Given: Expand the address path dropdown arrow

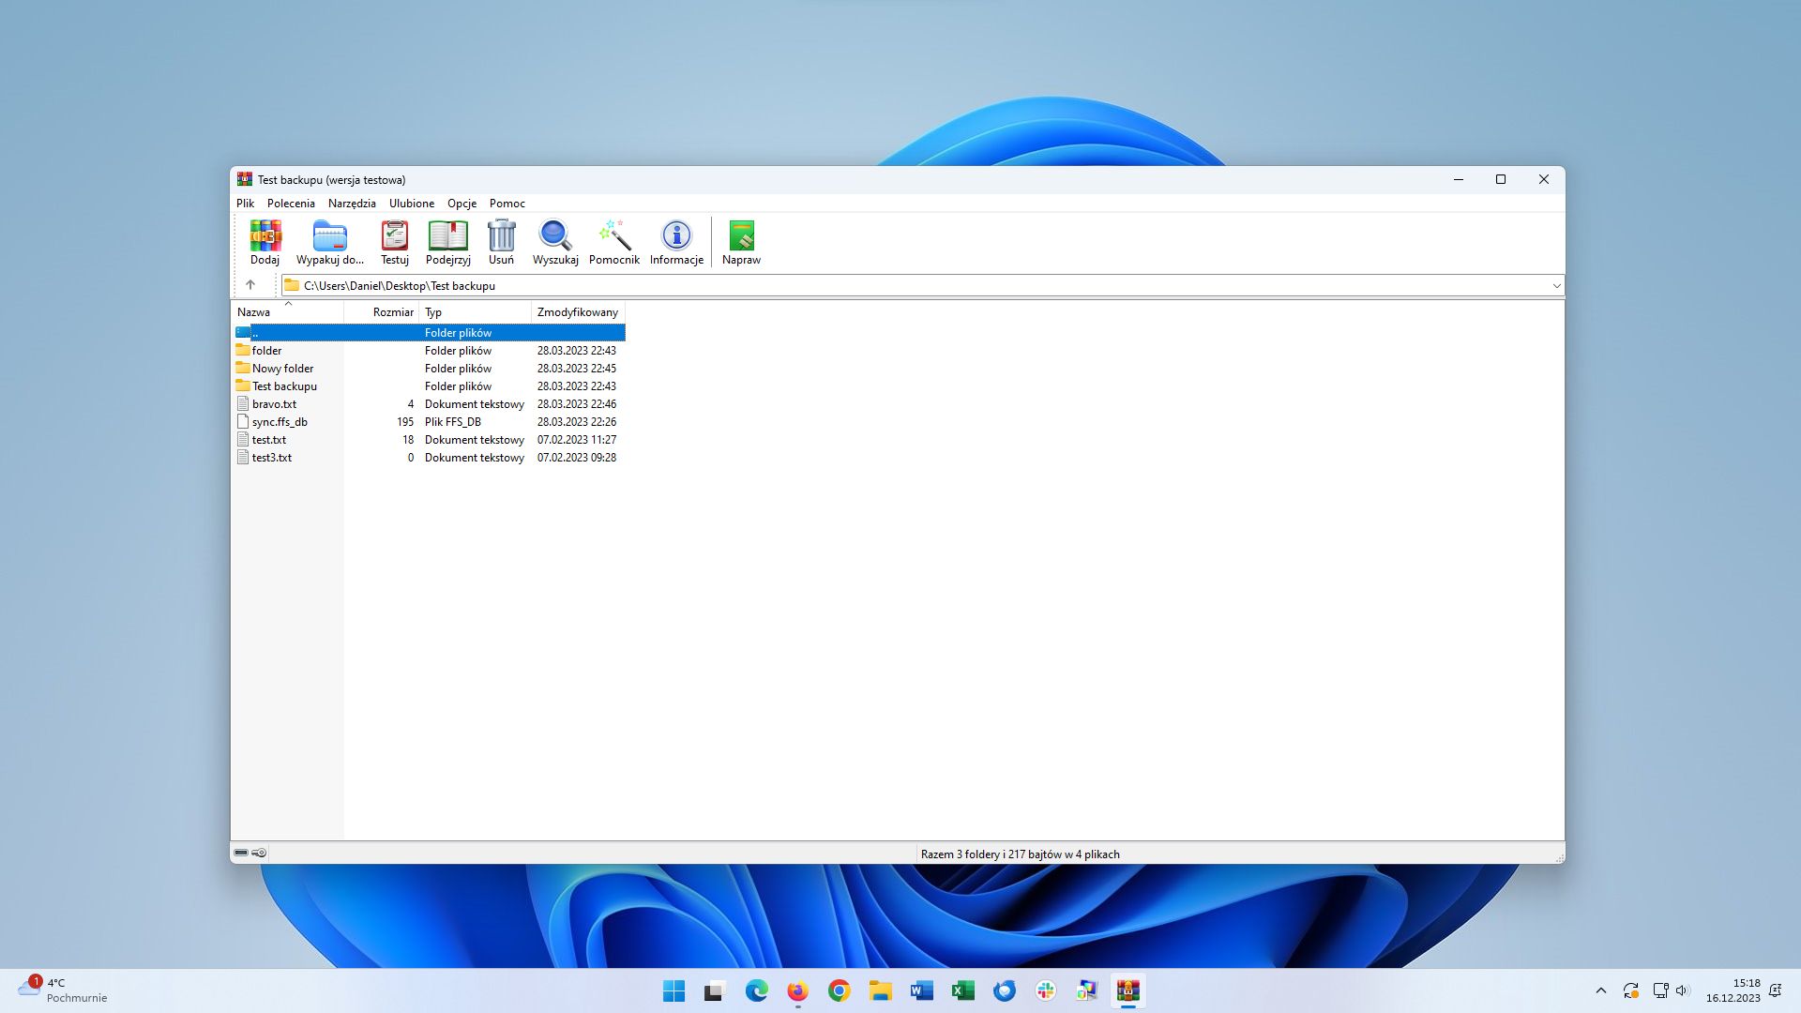Looking at the screenshot, I should tap(1556, 286).
